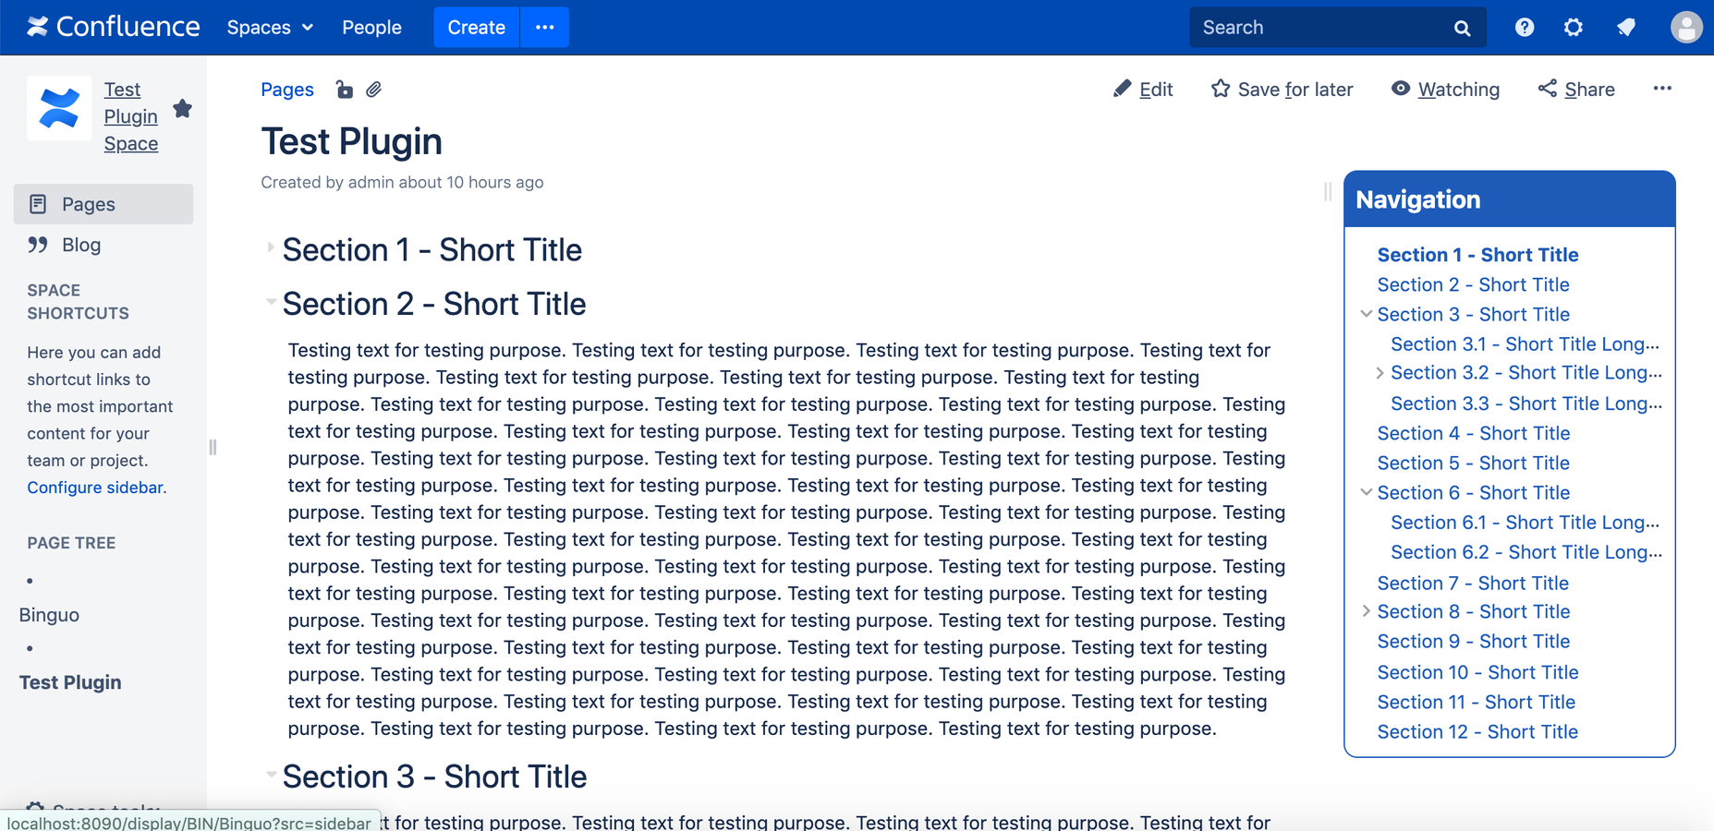
Task: Click the Edit pencil button
Action: coord(1143,90)
